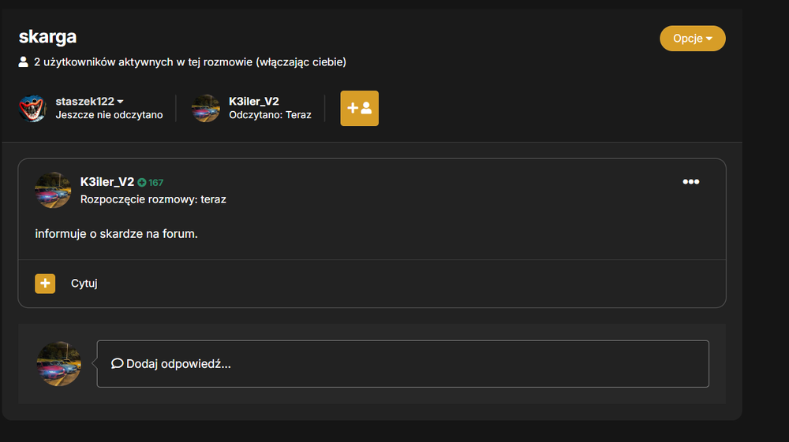Click K3iler_V2 avatar in the message post
The image size is (789, 442).
(x=53, y=191)
